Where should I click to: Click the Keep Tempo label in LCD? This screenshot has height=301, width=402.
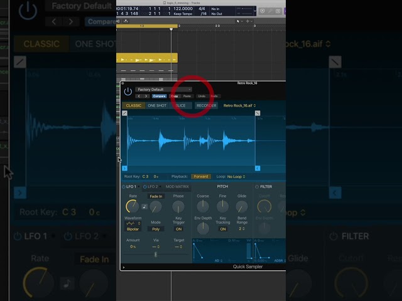(183, 14)
